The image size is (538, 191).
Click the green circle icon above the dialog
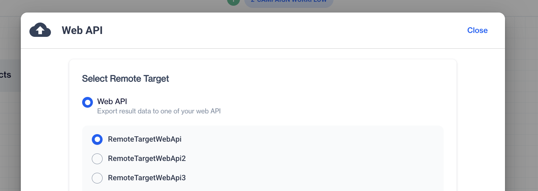(x=233, y=2)
